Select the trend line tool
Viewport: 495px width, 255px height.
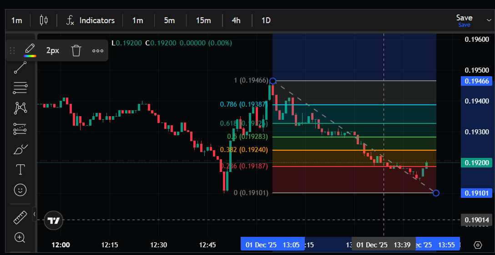pyautogui.click(x=20, y=68)
